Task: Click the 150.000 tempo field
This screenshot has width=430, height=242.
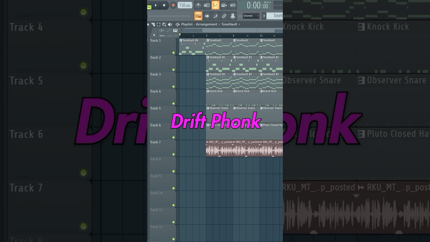Action: click(x=185, y=5)
